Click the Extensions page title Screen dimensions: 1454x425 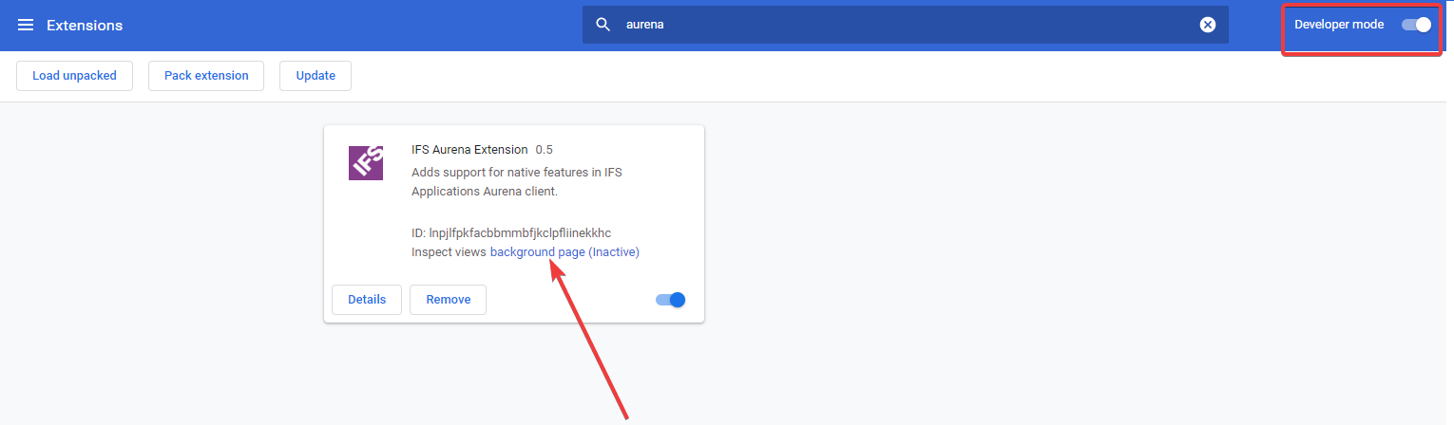pyautogui.click(x=85, y=25)
